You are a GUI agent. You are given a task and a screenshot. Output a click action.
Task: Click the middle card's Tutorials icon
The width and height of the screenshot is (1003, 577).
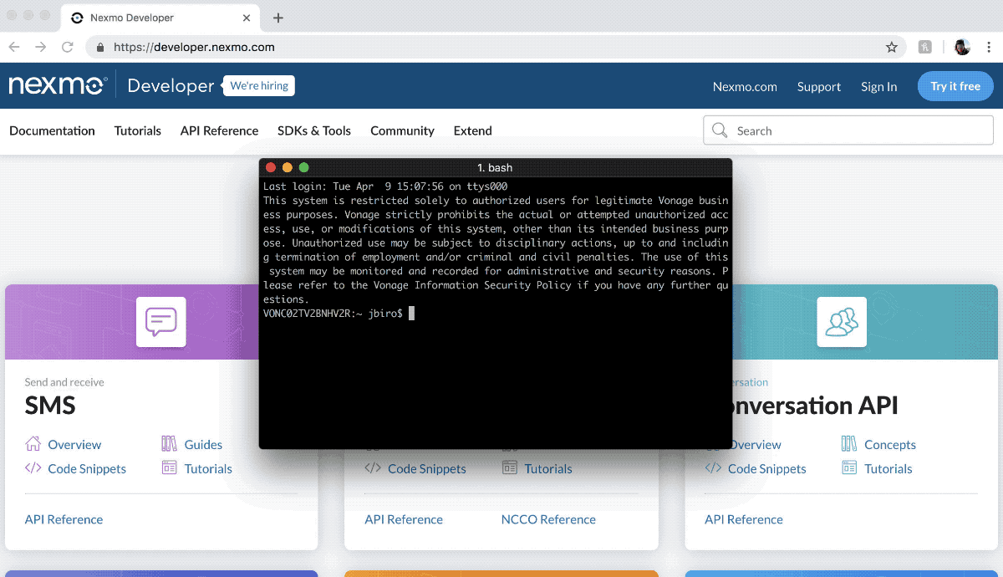click(510, 468)
